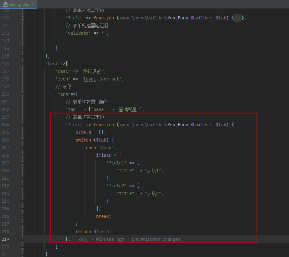Screen dimensions: 289x257
Task: Collapse 'field1' array at line 209
Action: tap(22, 163)
